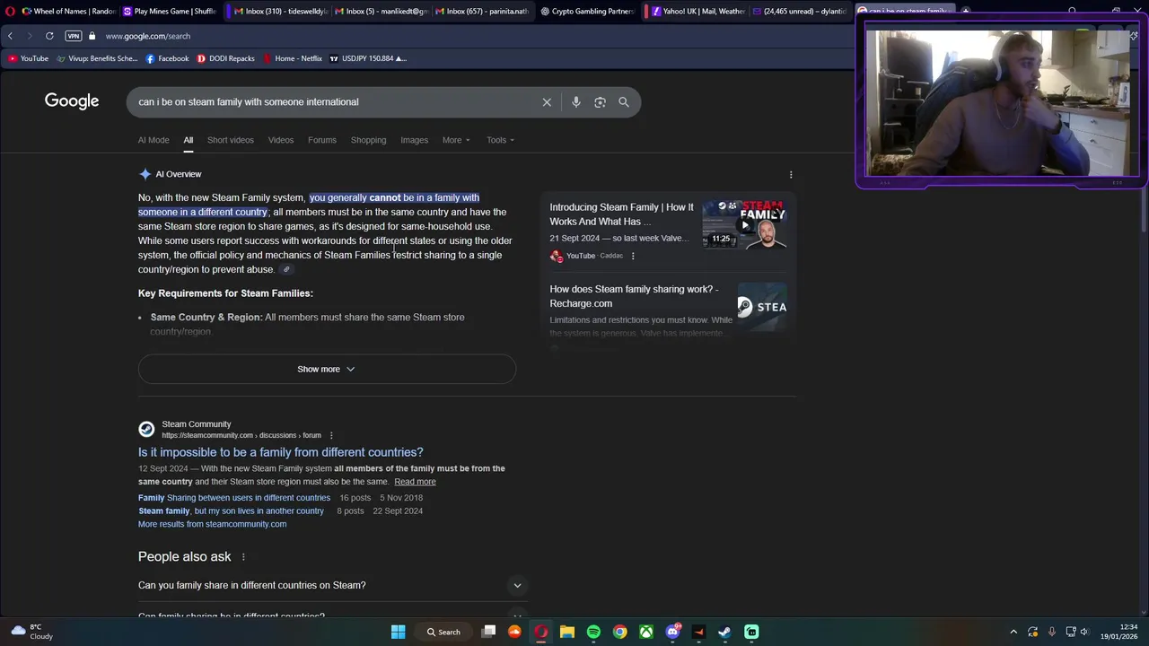Open the People also ask options menu
This screenshot has width=1149, height=646.
[x=242, y=557]
